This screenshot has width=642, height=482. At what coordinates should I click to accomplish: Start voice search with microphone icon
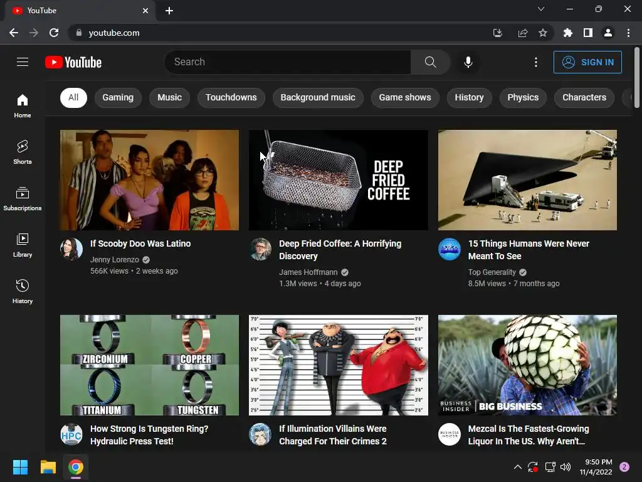pyautogui.click(x=468, y=62)
